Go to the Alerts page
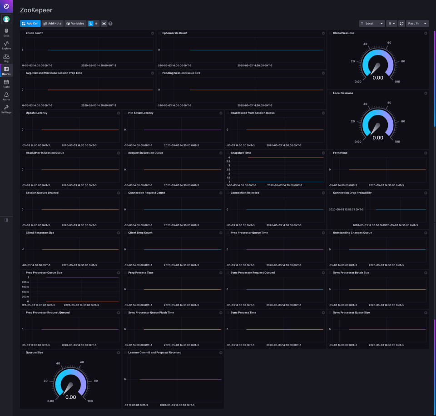 pos(6,96)
